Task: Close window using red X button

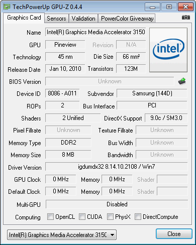Action: point(185,7)
